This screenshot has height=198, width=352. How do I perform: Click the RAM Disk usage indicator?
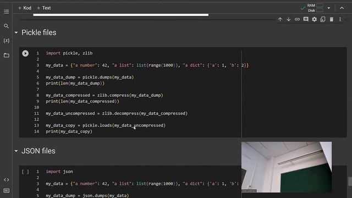pyautogui.click(x=315, y=8)
